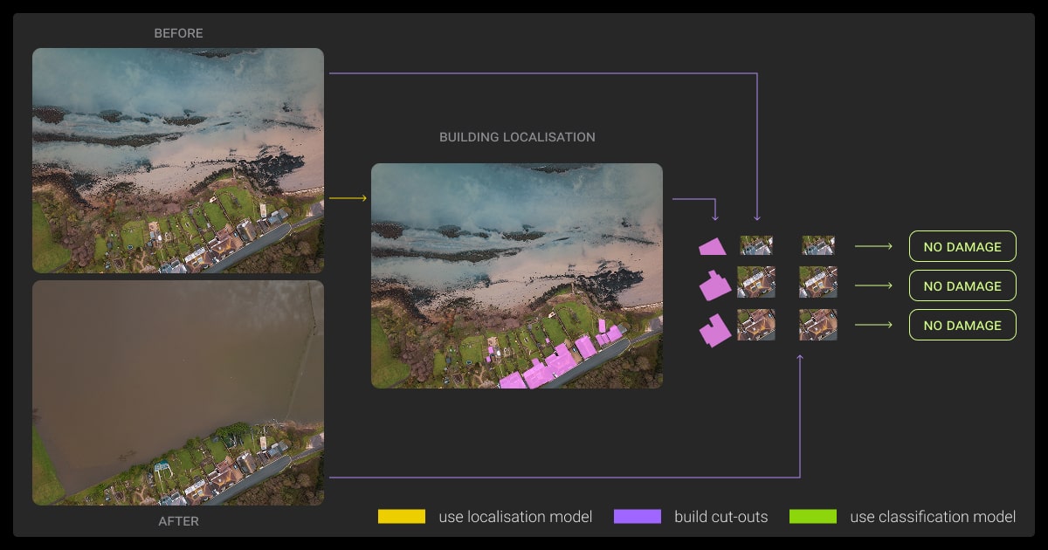Click the green arrow pointing to bottom NO DAMAGE
The image size is (1048, 550).
[x=873, y=325]
